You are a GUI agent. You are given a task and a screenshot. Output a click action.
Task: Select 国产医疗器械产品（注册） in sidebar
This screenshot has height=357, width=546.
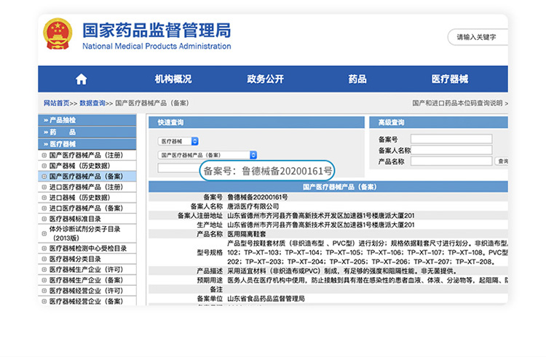(x=86, y=155)
